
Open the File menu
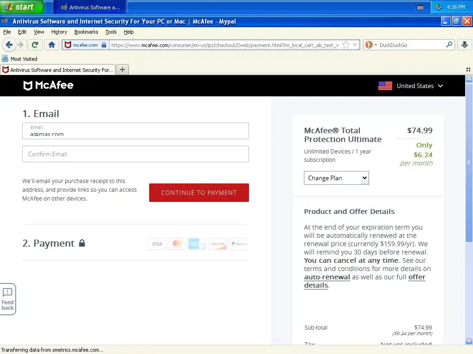pos(7,32)
